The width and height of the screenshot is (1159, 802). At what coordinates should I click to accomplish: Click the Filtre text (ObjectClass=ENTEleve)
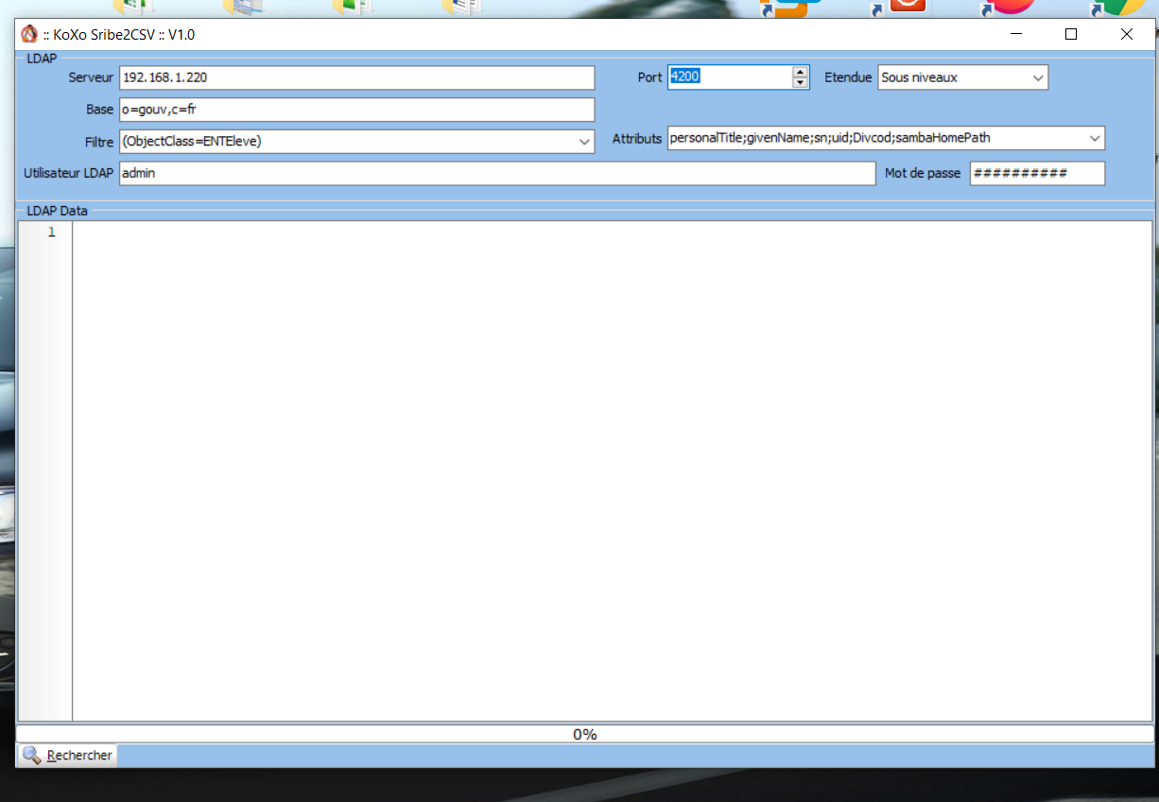pyautogui.click(x=192, y=142)
